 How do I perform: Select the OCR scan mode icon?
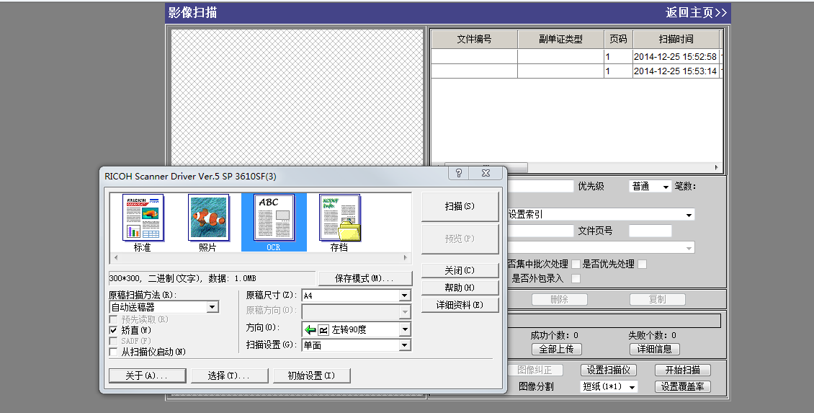[274, 218]
